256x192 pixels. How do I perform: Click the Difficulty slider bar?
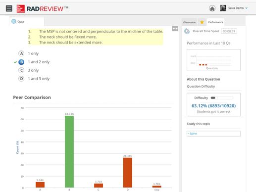pyautogui.click(x=222, y=98)
